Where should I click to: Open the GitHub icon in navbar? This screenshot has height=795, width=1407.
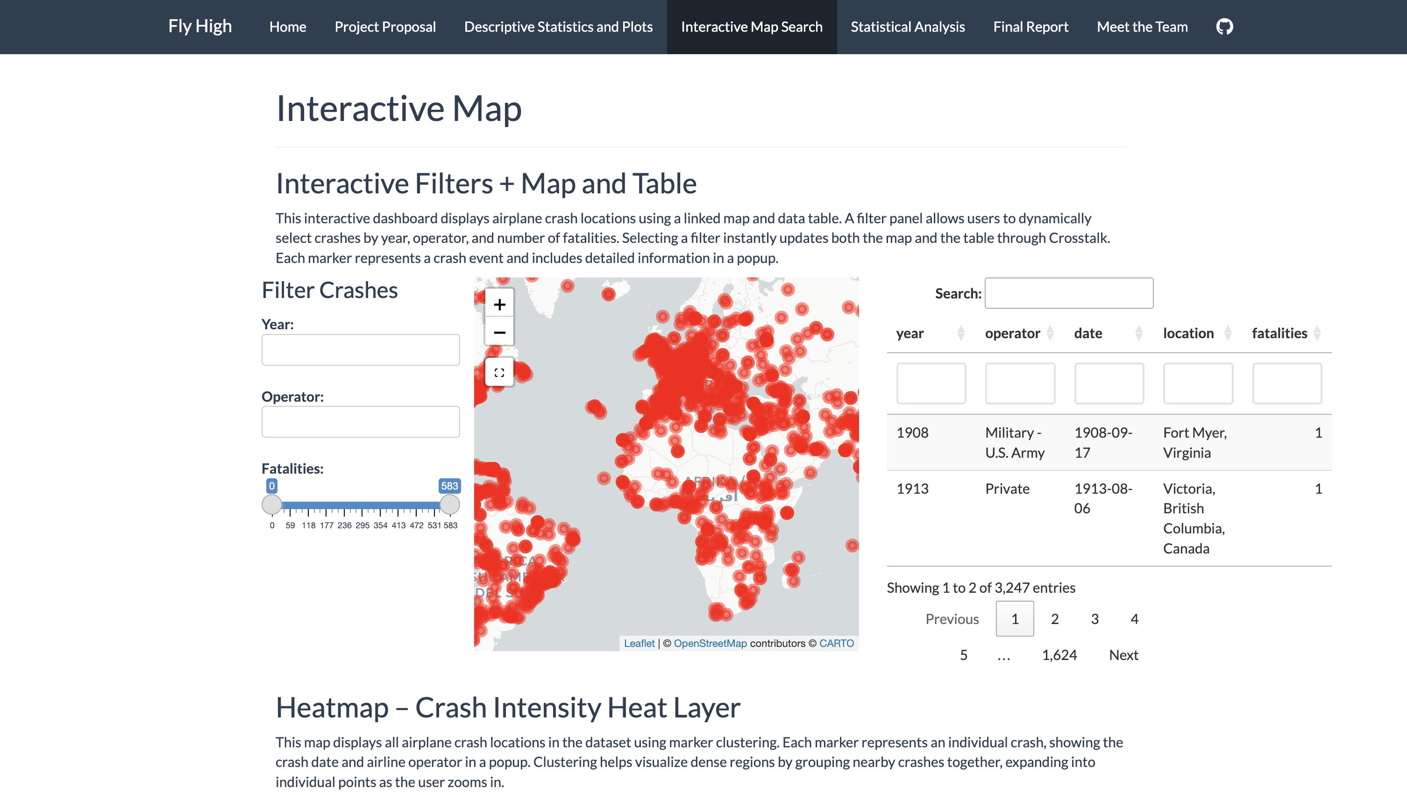point(1224,27)
